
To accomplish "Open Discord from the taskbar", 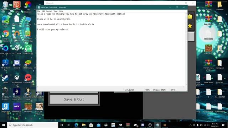I will tap(142, 125).
